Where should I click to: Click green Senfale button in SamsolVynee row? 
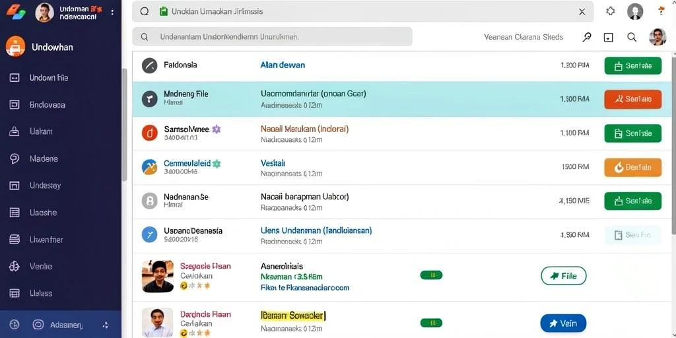tap(632, 133)
